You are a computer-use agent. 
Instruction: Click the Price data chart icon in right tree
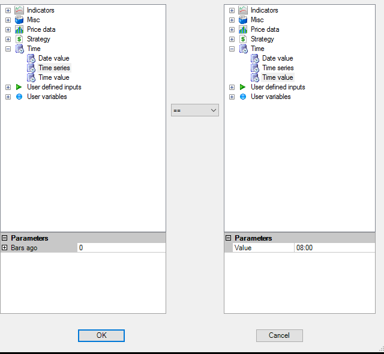243,29
